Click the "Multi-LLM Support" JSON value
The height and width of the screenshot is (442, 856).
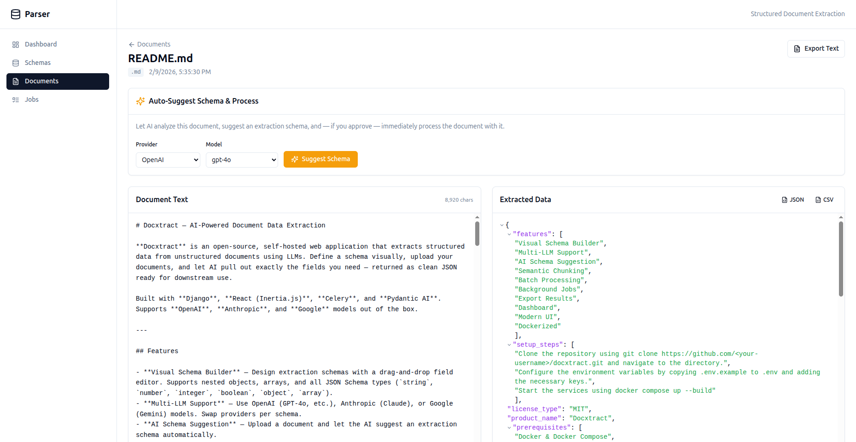tap(551, 253)
